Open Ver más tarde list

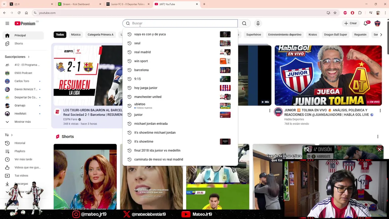coord(23,159)
